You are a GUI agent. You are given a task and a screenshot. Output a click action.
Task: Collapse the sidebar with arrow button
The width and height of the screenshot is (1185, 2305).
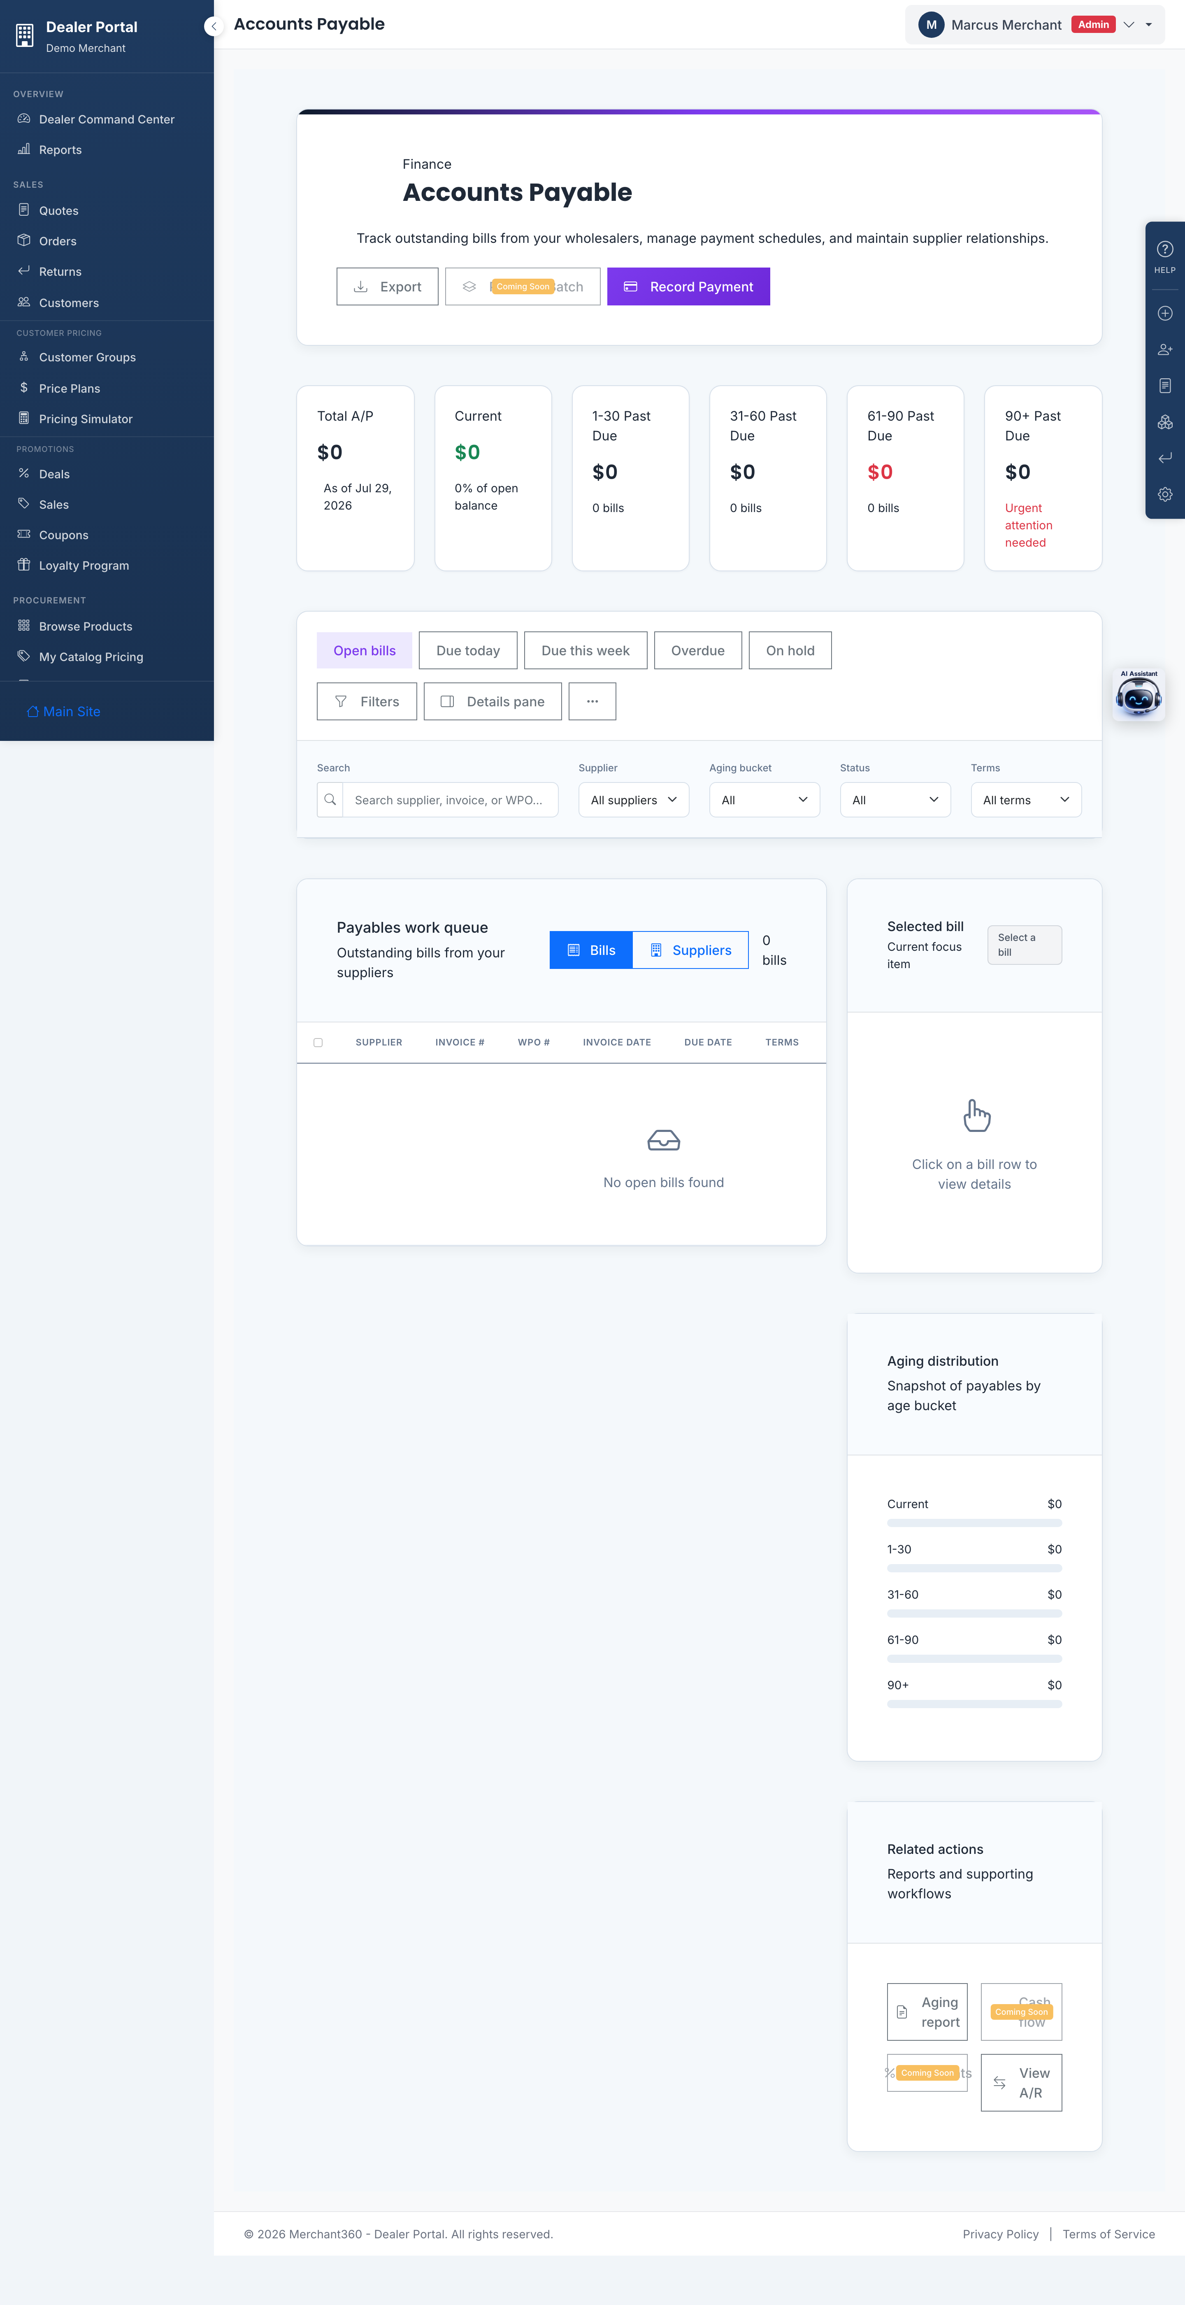tap(214, 26)
